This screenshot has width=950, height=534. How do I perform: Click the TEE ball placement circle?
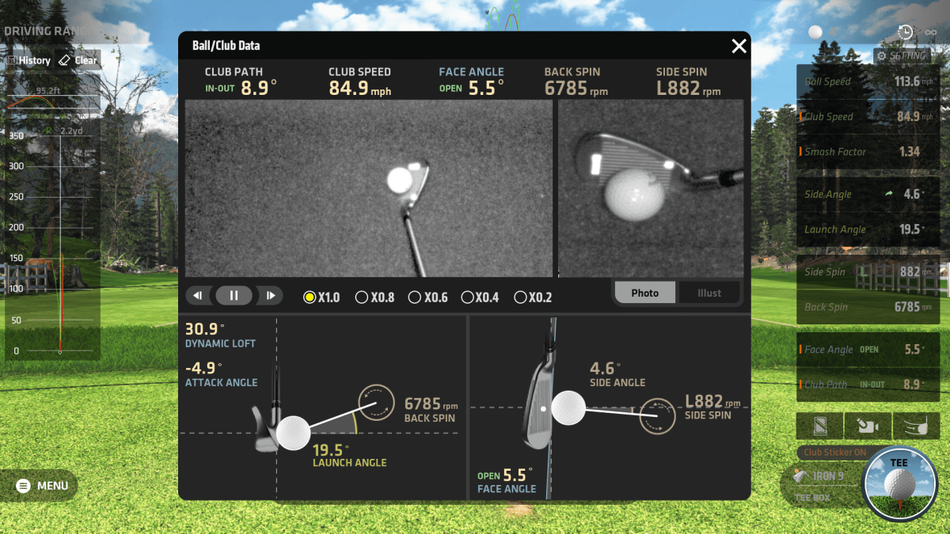(x=899, y=484)
